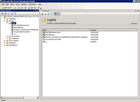Open the File menu
The height and width of the screenshot is (102, 140).
tap(3, 4)
